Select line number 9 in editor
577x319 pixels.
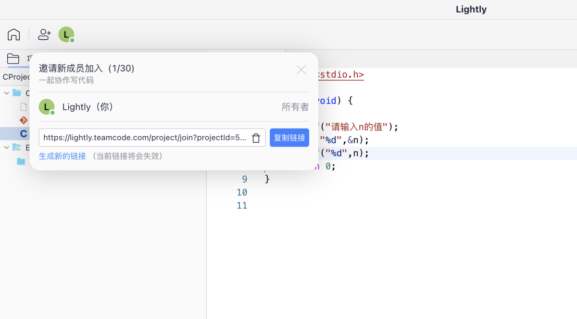[x=244, y=179]
